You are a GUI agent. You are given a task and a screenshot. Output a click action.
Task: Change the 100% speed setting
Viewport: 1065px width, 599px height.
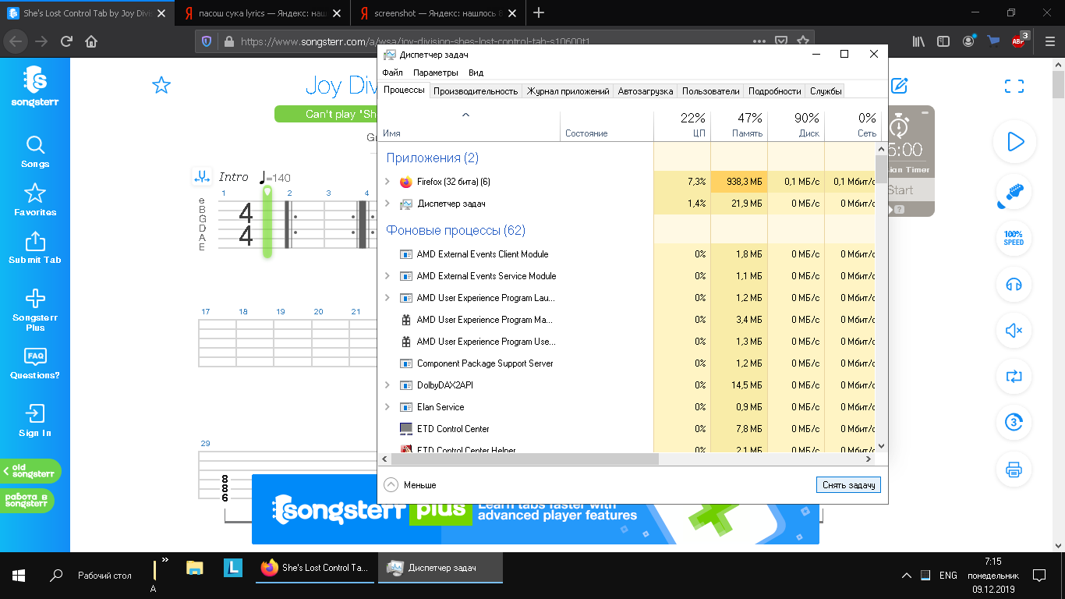1014,238
